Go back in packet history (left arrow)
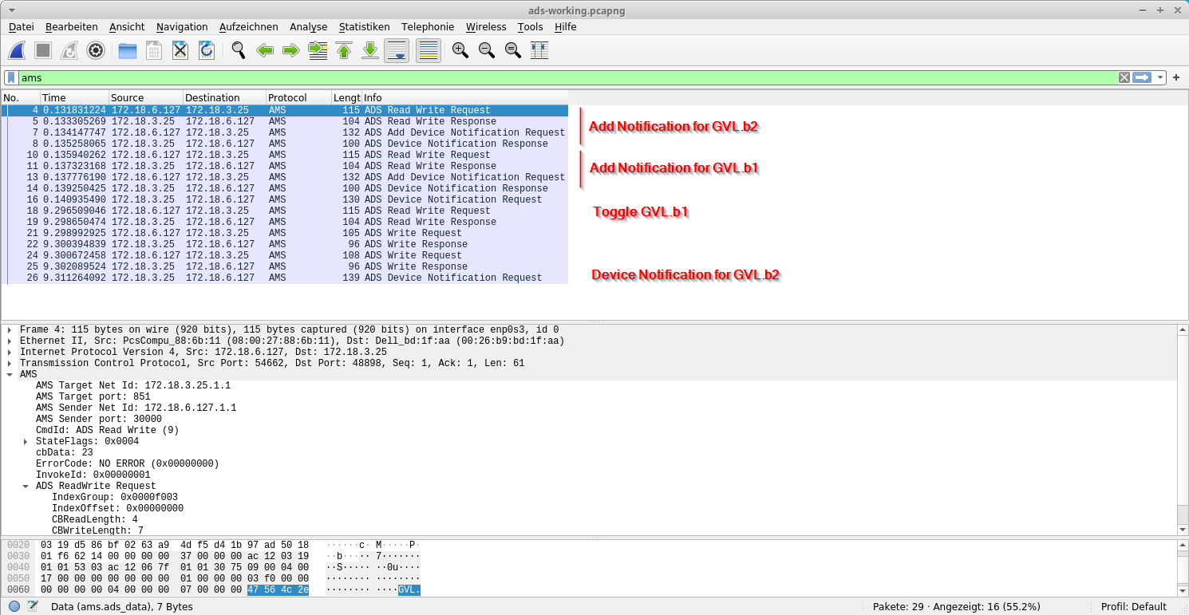 coord(265,51)
